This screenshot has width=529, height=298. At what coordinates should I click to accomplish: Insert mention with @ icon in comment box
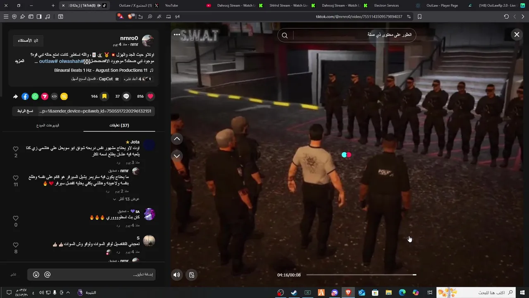[x=47, y=274]
